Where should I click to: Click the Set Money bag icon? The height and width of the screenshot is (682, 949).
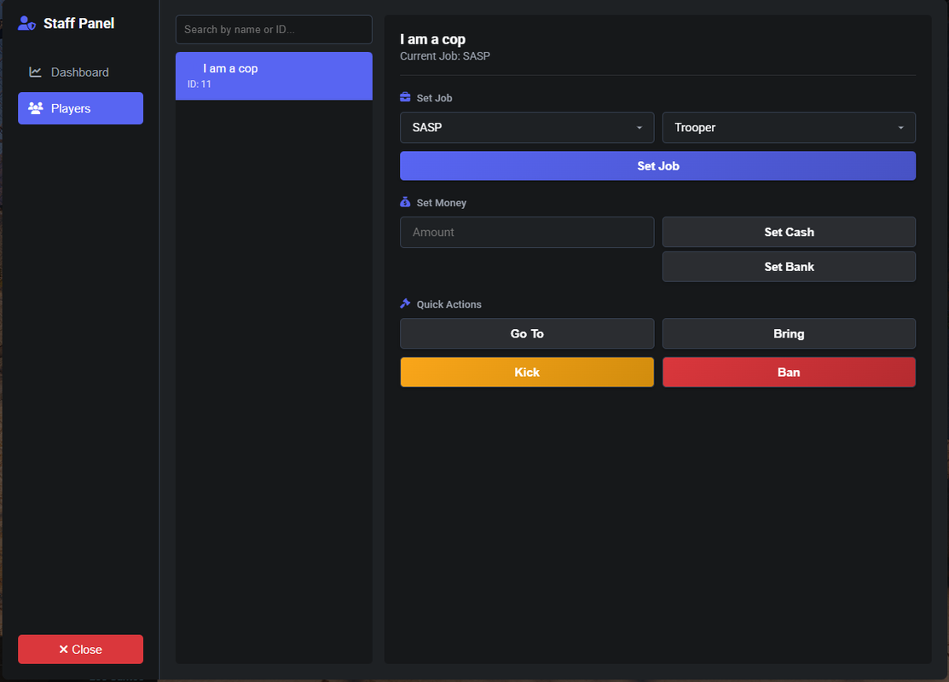tap(406, 202)
